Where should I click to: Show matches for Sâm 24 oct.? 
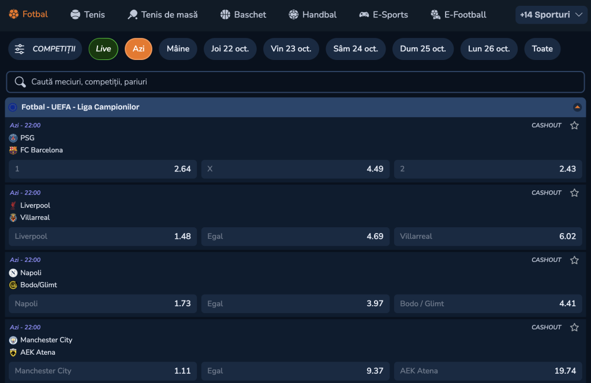356,49
